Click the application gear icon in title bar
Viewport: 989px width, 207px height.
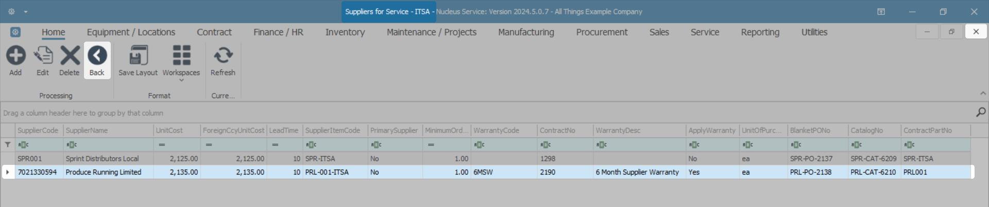[11, 12]
